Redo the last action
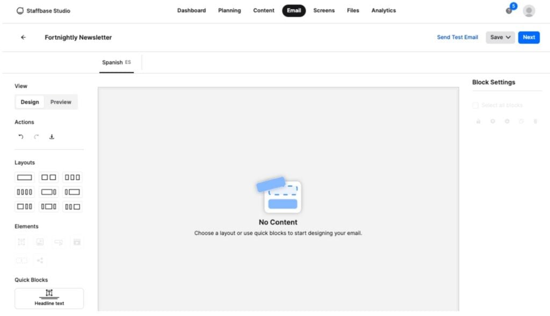The width and height of the screenshot is (550, 316). click(37, 137)
